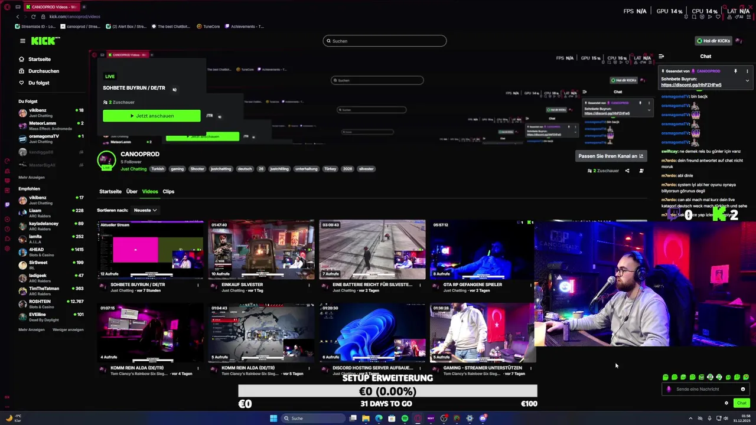Open the GTA RP GEFANGENE SPIELER thumbnail
The image size is (756, 425).
pyautogui.click(x=483, y=250)
